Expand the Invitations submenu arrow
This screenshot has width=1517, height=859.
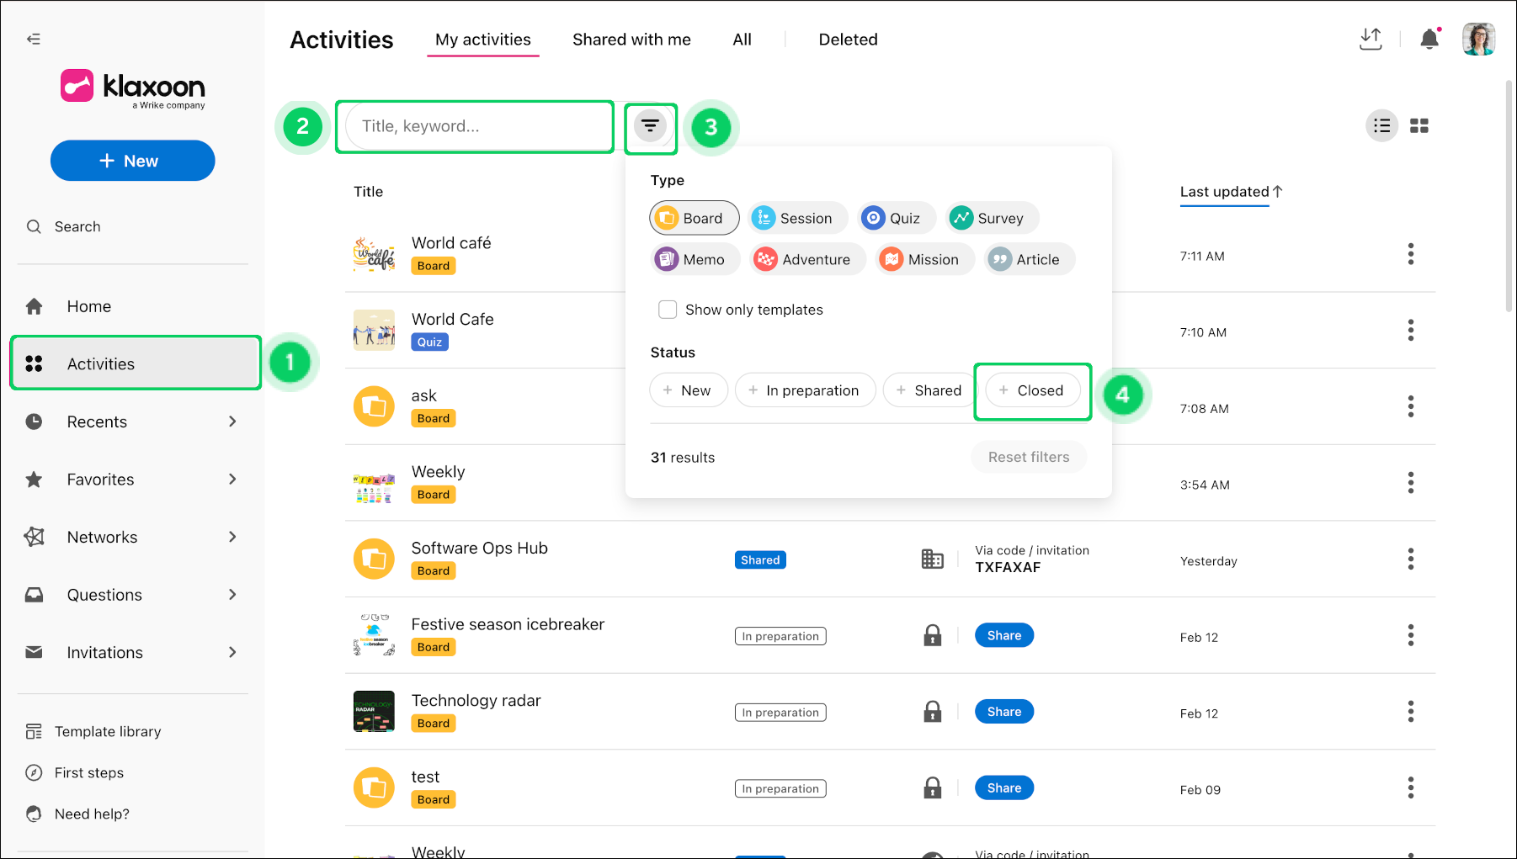point(232,652)
